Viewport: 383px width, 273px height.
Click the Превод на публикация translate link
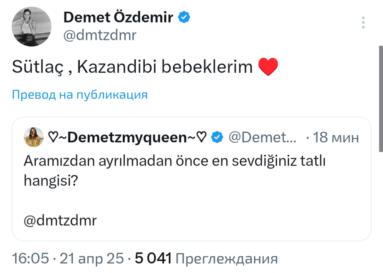(x=79, y=95)
